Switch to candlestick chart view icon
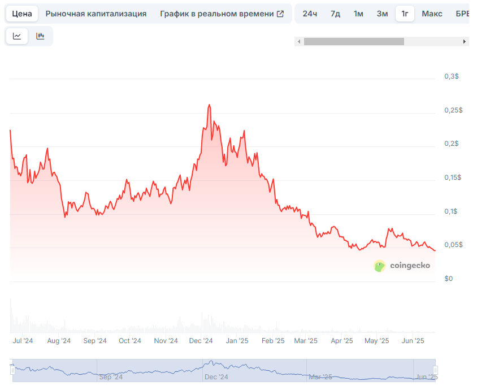This screenshot has height=390, width=477. click(40, 36)
